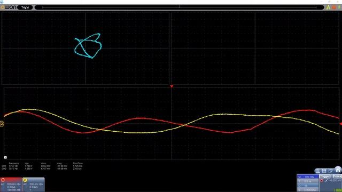Click the Force trigger button
342x192 pixels.
coord(337,177)
